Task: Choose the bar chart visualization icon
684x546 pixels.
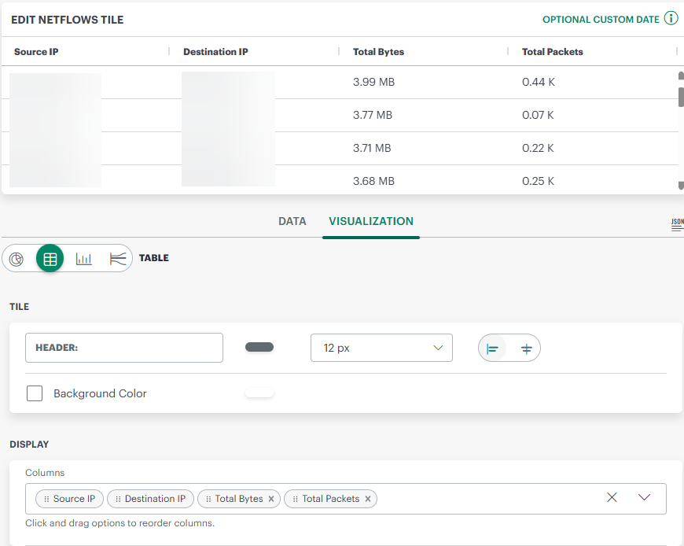Action: point(83,259)
